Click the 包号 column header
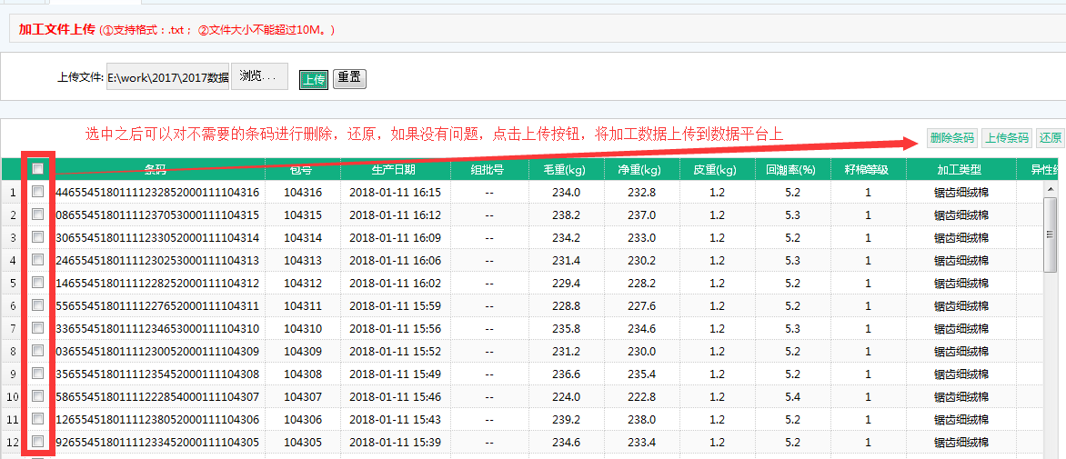Screen dimensions: 1066x459 coord(303,169)
